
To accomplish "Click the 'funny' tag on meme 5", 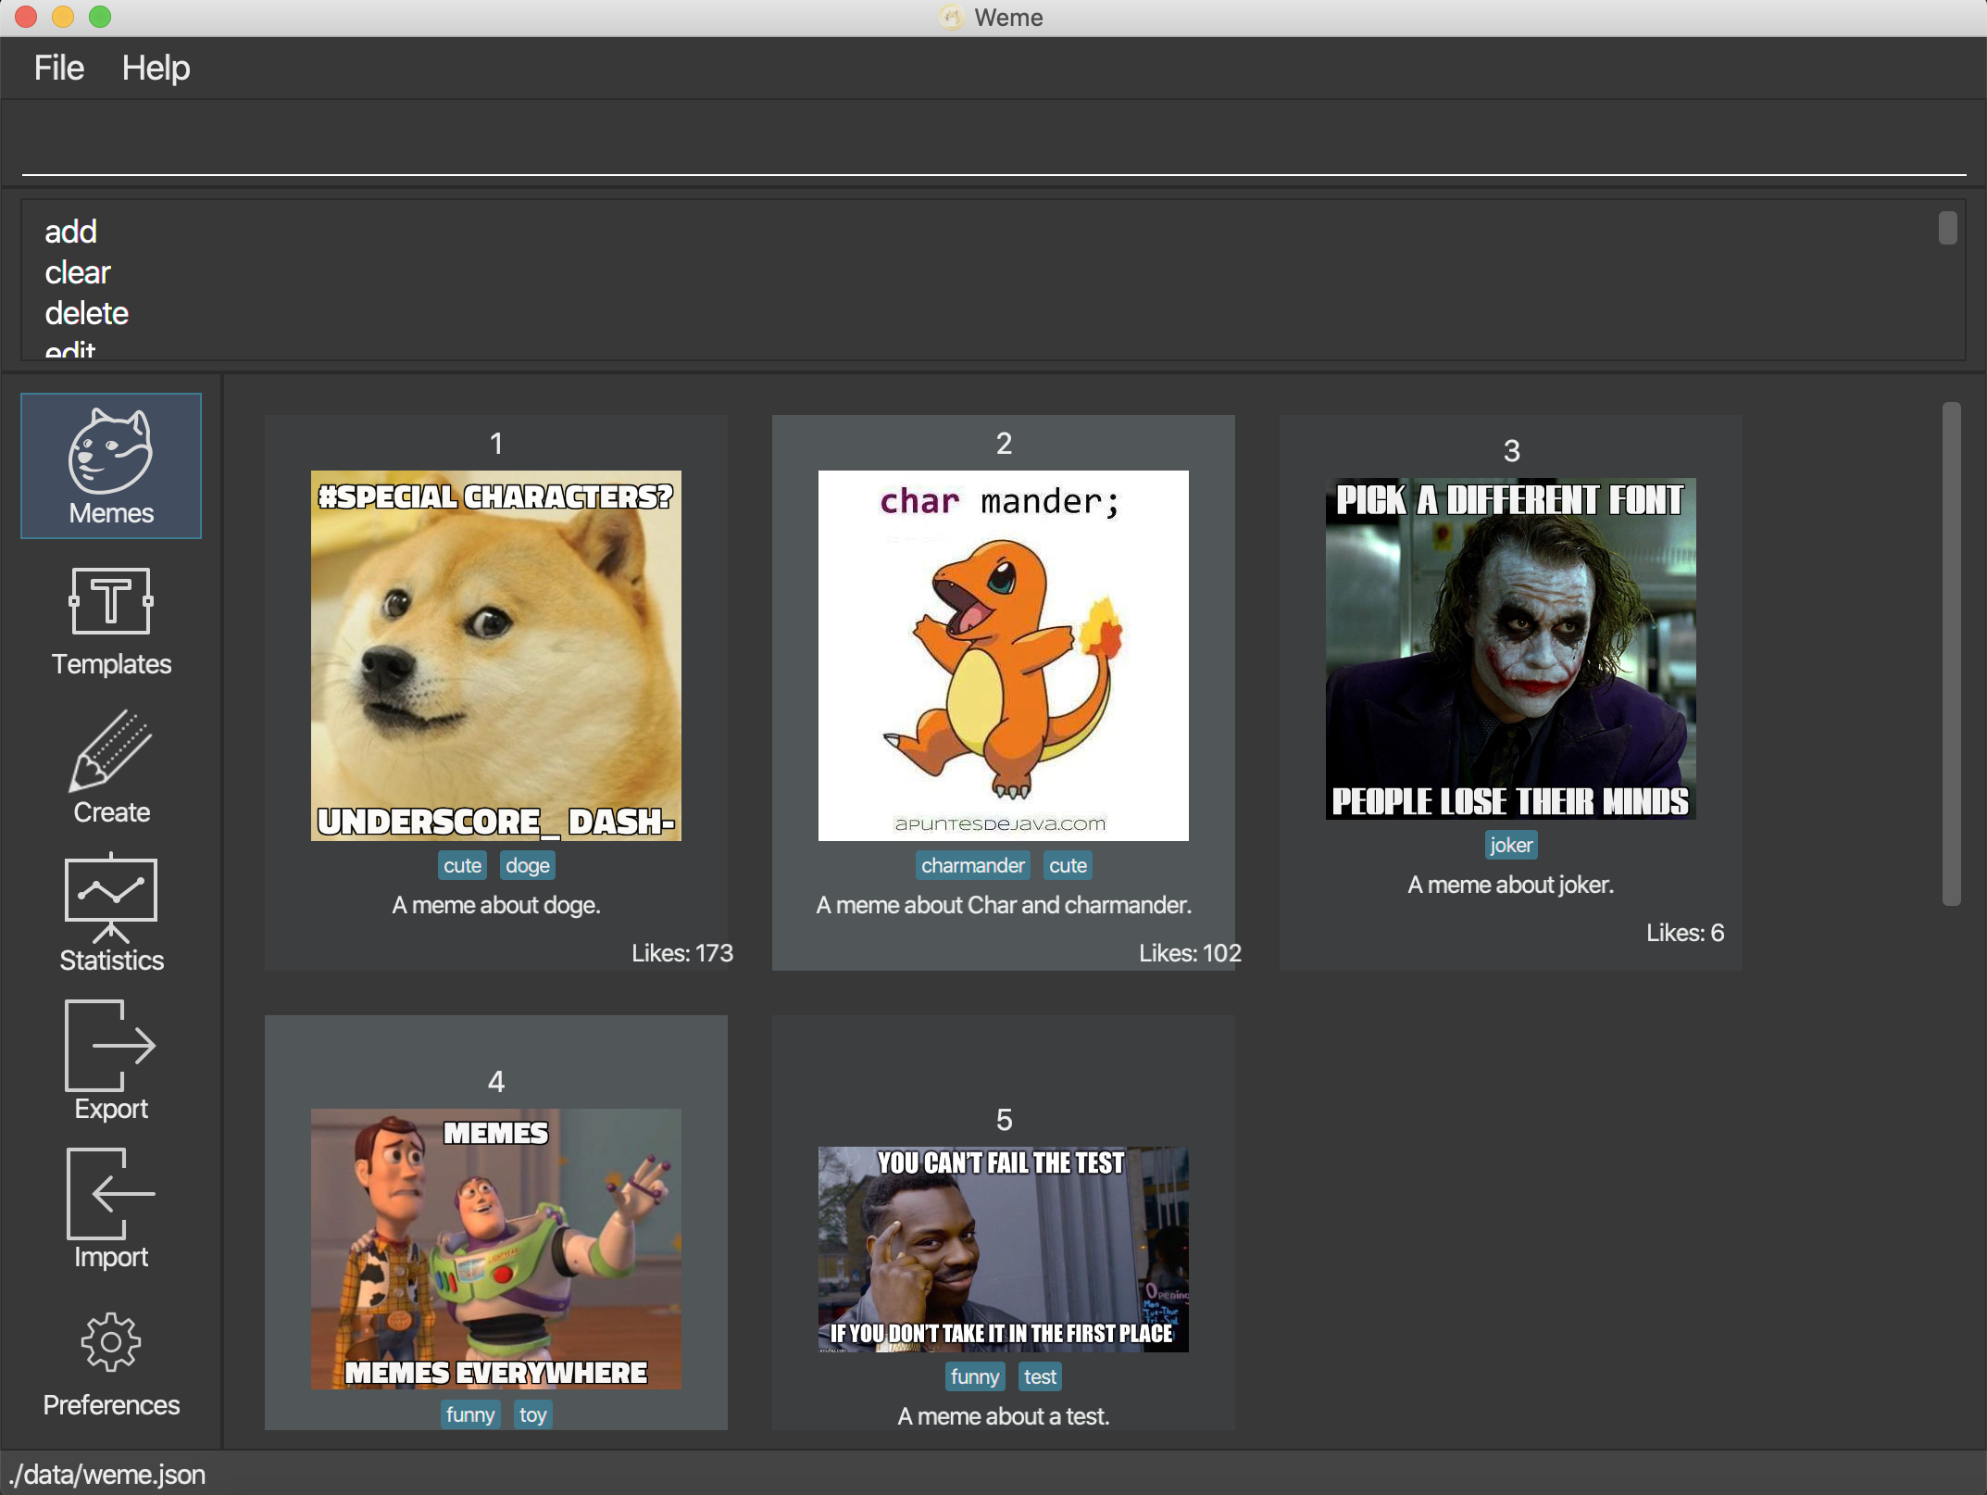I will [x=975, y=1376].
